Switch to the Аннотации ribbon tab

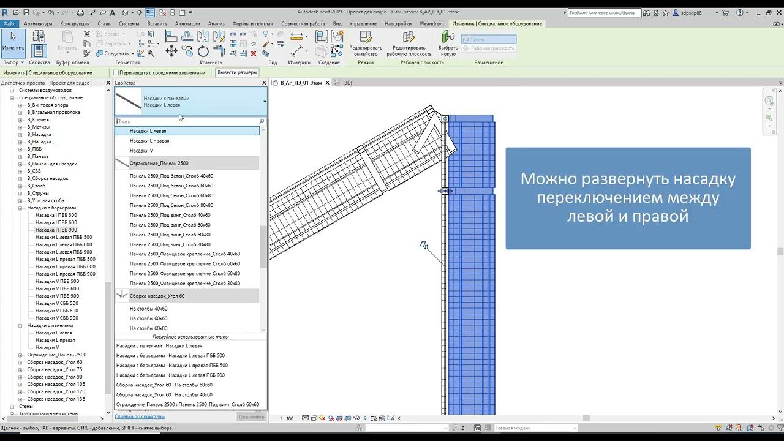(x=187, y=23)
